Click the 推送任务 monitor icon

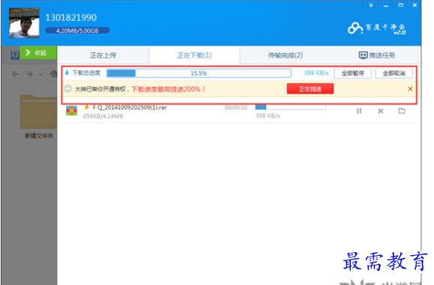coord(363,55)
